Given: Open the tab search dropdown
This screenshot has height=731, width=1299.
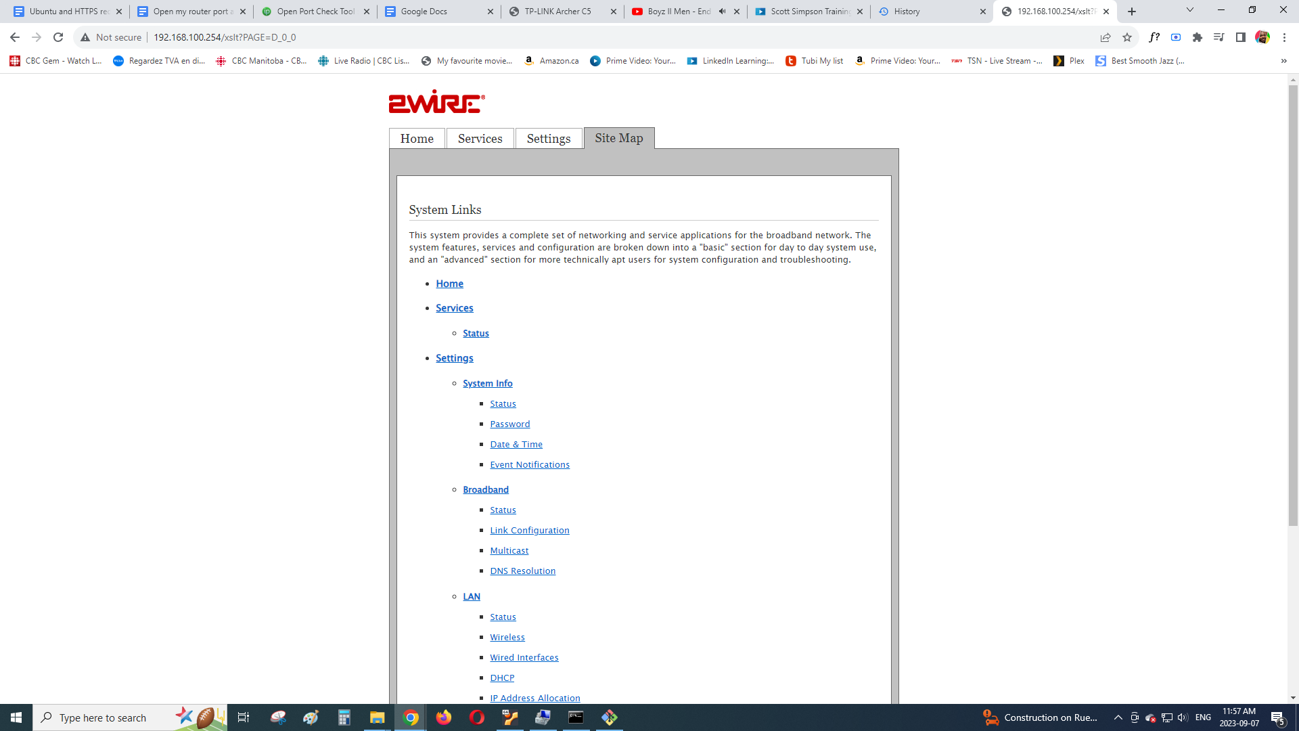Looking at the screenshot, I should pyautogui.click(x=1190, y=10).
